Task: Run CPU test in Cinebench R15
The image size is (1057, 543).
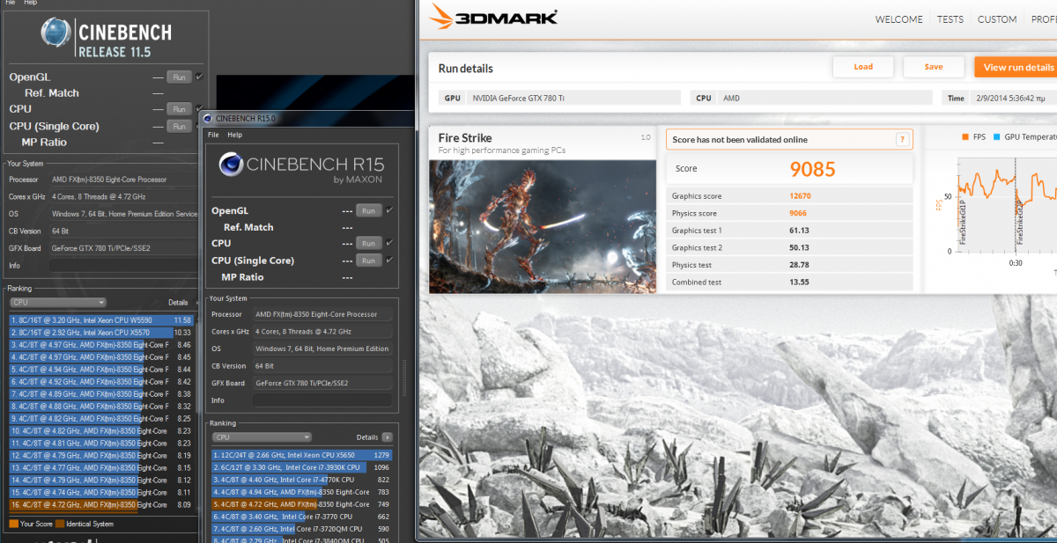Action: point(368,243)
